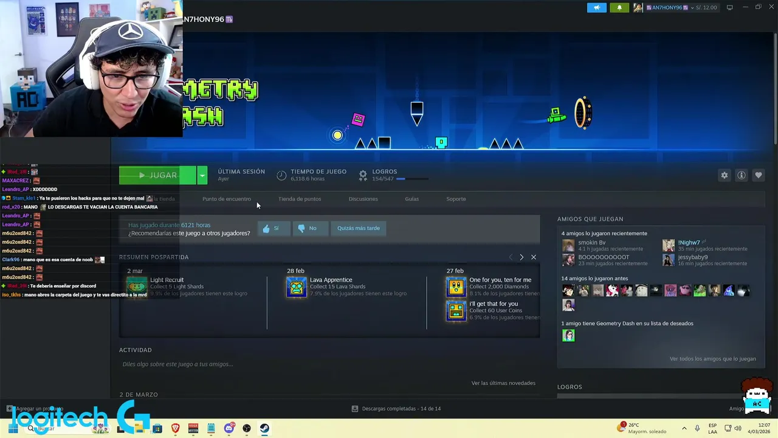Show game info via the circled i icon
778x438 pixels.
tap(742, 175)
